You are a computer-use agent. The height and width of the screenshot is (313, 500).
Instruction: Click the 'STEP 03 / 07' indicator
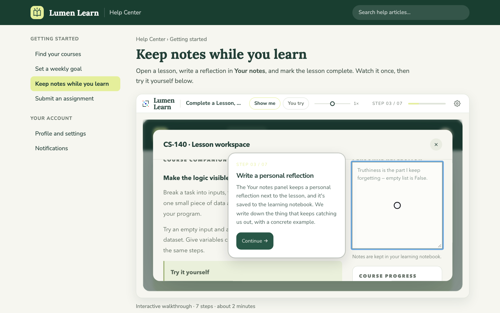pos(387,103)
